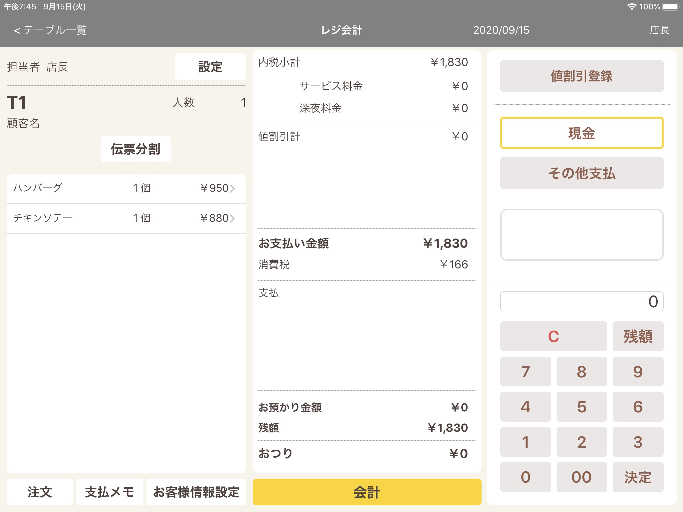This screenshot has width=683, height=512.
Task: Open the 設定 settings button
Action: pyautogui.click(x=210, y=67)
